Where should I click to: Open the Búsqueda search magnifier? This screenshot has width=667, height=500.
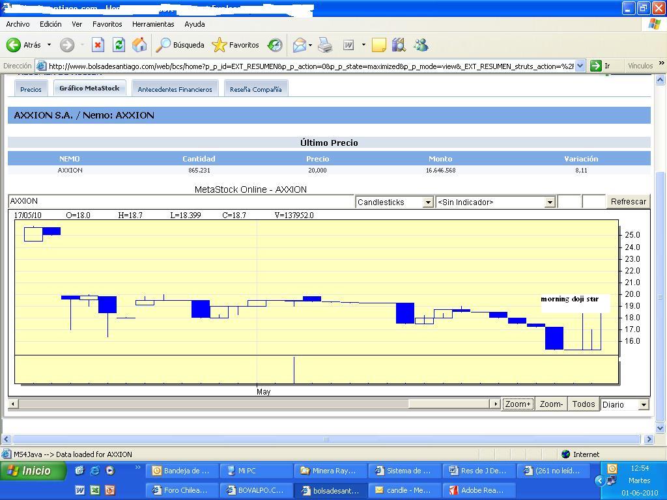(x=163, y=45)
